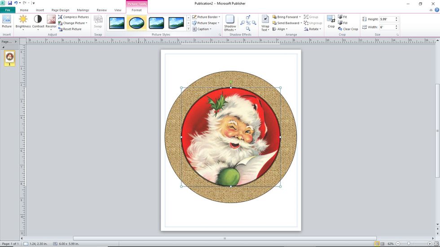Open the Align dropdown
440x247 pixels.
280,29
